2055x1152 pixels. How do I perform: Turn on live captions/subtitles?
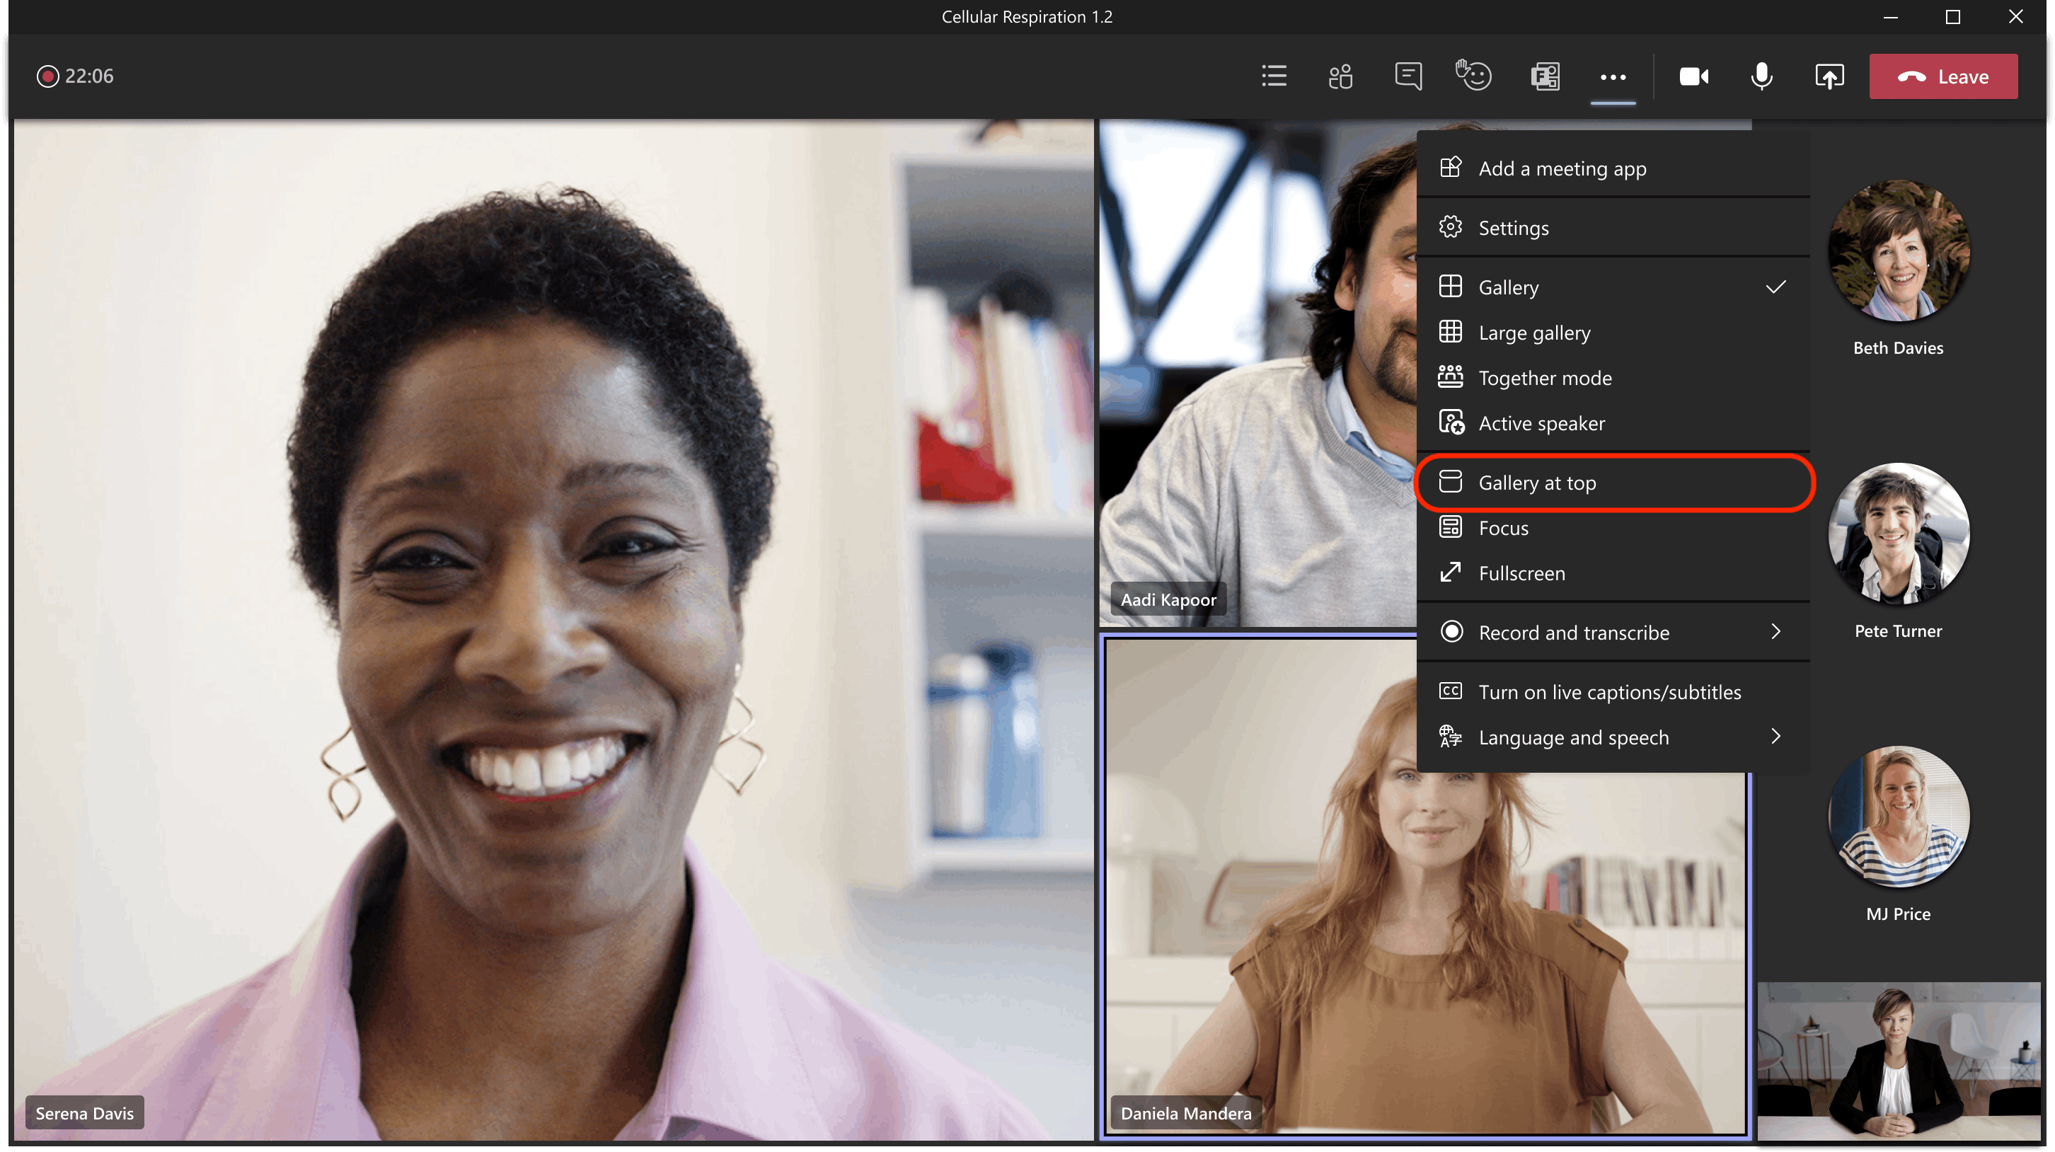[x=1612, y=691]
